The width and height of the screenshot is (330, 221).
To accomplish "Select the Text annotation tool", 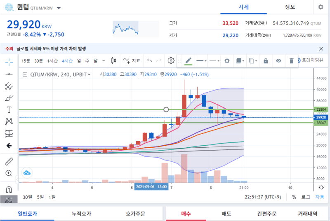I will [9, 109].
